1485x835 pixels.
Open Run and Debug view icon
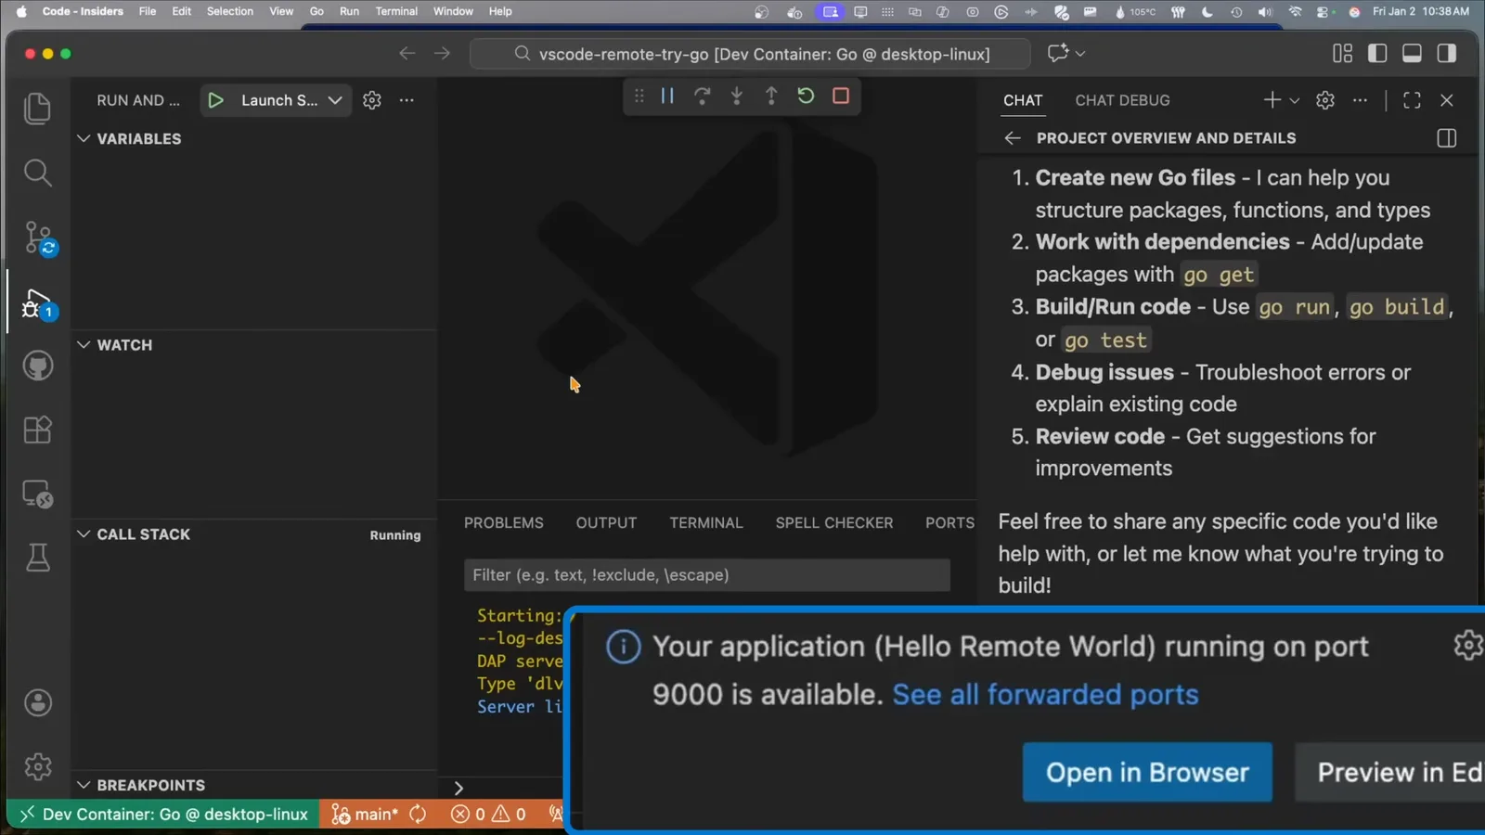(40, 302)
